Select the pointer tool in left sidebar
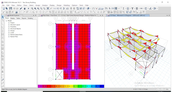 [3, 17]
